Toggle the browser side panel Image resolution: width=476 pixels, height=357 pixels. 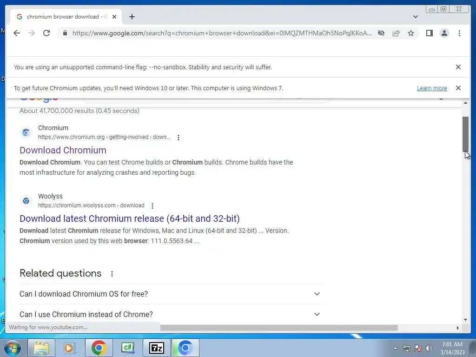(429, 33)
